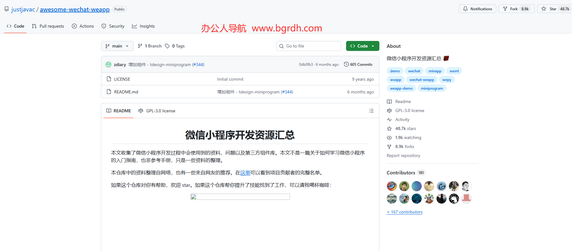This screenshot has height=251, width=572.
Task: Click the Notifications bell button
Action: [x=477, y=9]
